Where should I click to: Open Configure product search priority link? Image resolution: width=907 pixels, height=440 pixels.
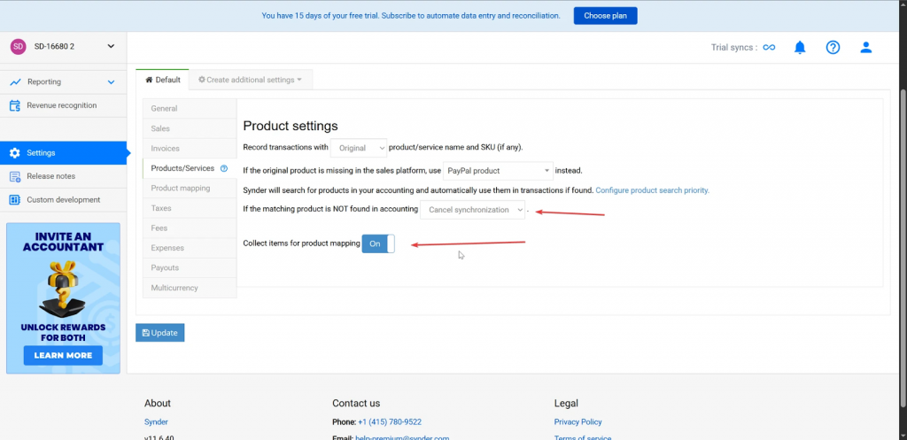pos(652,190)
